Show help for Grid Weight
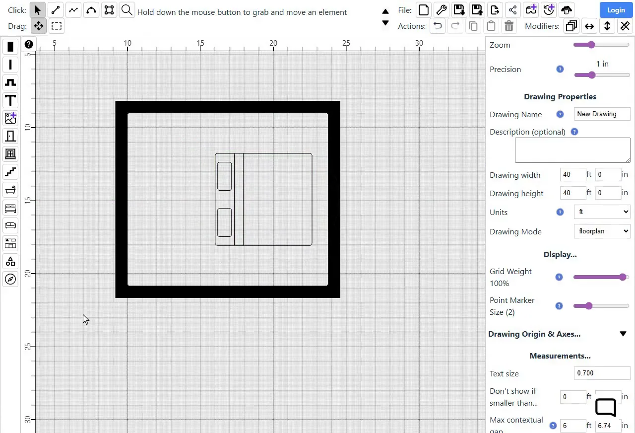Image resolution: width=635 pixels, height=433 pixels. [x=559, y=277]
